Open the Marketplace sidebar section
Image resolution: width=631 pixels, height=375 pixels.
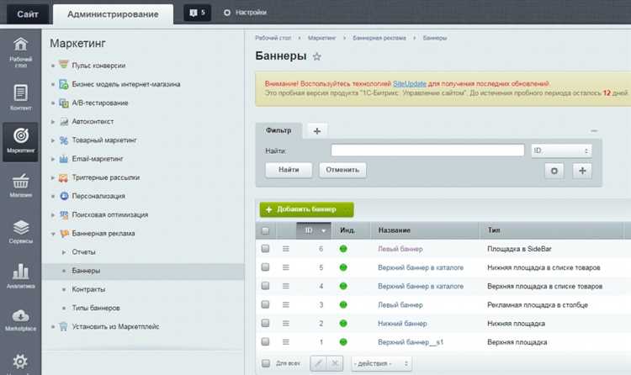coord(20,320)
